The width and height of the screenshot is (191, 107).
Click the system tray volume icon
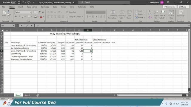click(x=174, y=104)
